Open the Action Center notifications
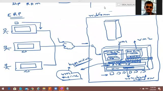 (159, 89)
